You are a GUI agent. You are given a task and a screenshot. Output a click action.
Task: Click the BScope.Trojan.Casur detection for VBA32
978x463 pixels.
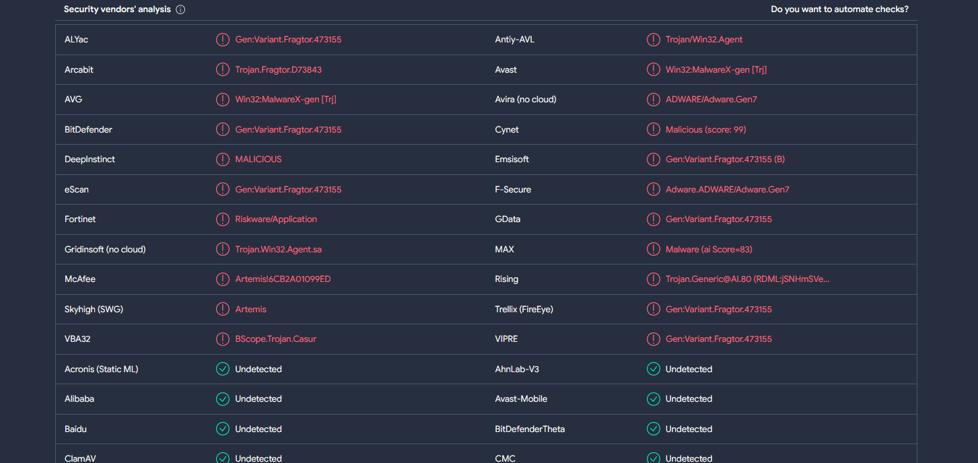pyautogui.click(x=275, y=339)
